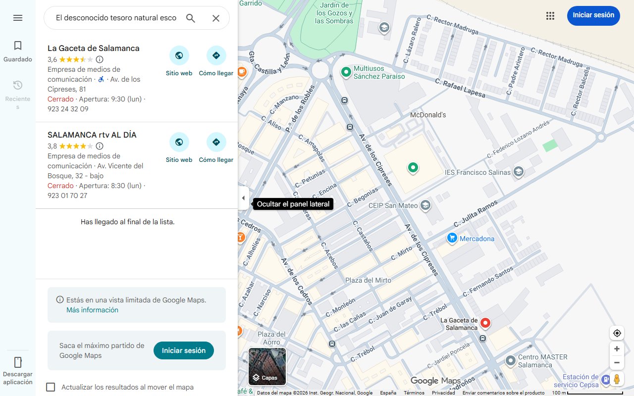The image size is (634, 396).
Task: Enable Actualizar los resultados al mover el mapa
Action: (x=51, y=387)
